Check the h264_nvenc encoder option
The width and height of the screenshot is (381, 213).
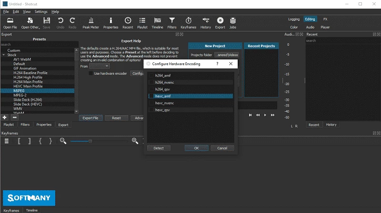[x=151, y=82]
